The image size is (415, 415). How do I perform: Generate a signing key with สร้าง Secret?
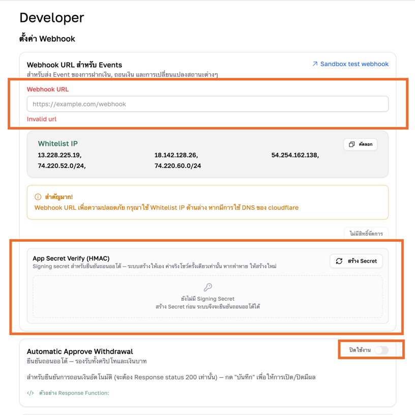[x=356, y=261]
